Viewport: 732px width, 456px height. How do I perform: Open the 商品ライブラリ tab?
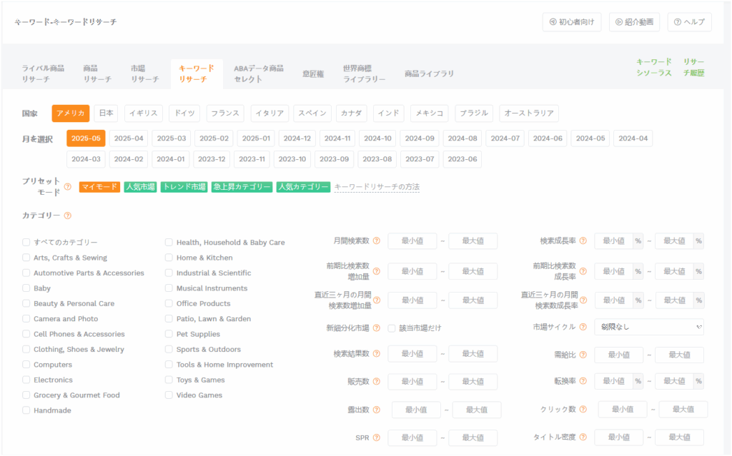429,74
